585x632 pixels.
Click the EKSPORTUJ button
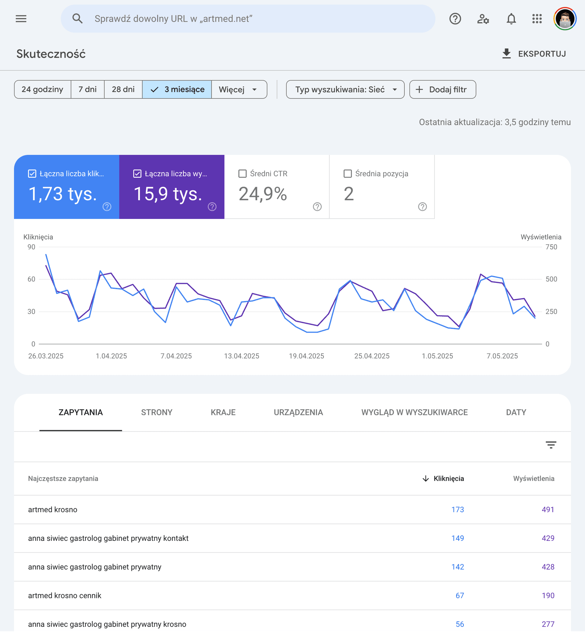pyautogui.click(x=534, y=54)
